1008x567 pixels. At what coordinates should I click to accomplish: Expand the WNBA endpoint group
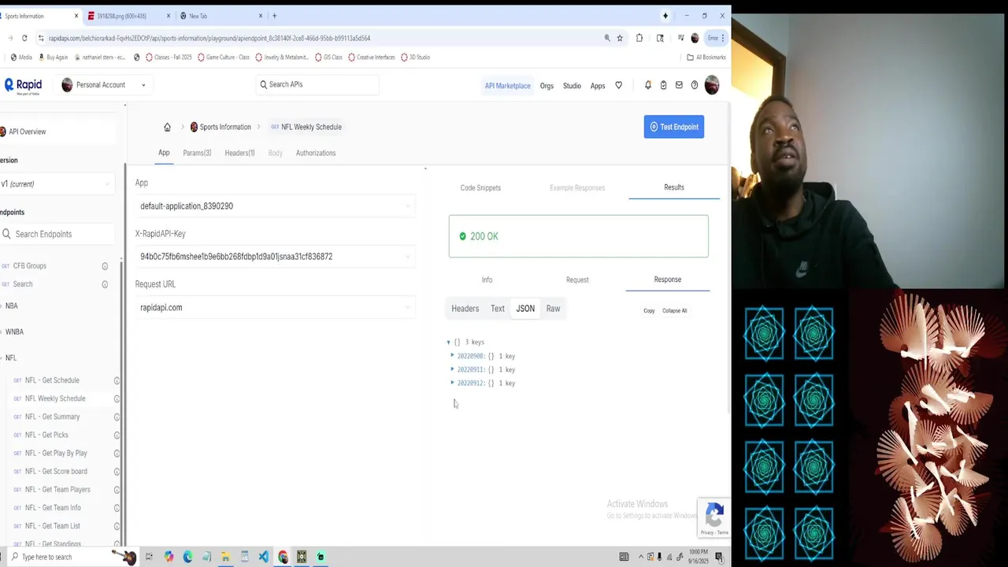click(x=14, y=332)
